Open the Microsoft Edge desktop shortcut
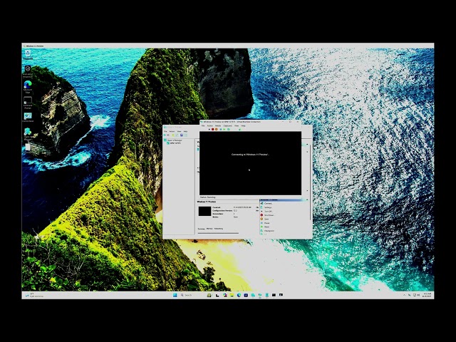Image resolution: width=456 pixels, height=342 pixels. [28, 86]
